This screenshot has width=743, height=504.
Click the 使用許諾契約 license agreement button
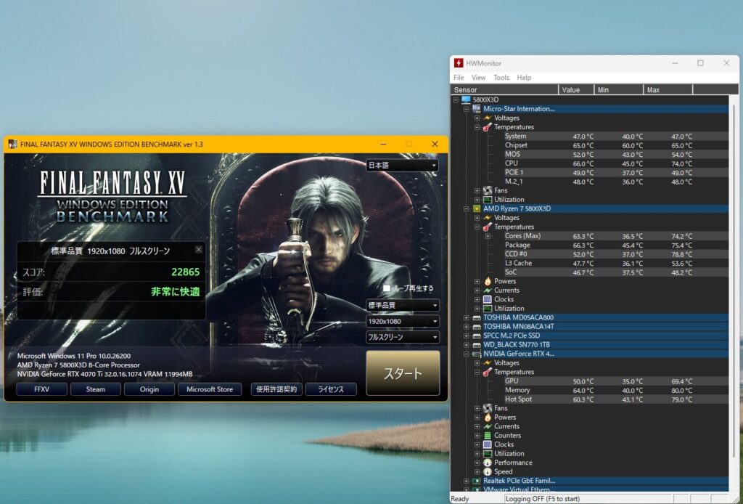pyautogui.click(x=276, y=389)
